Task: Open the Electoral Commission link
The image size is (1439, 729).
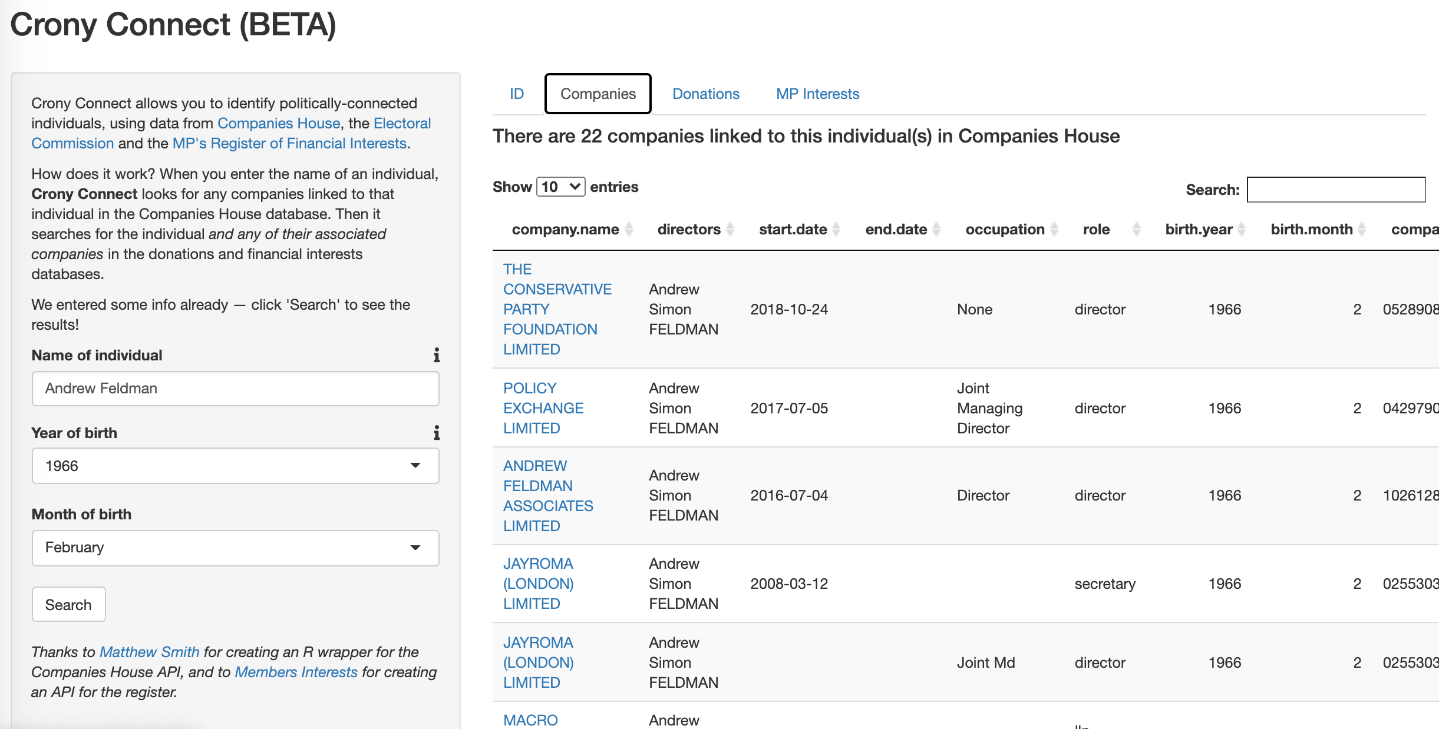Action: tap(231, 133)
